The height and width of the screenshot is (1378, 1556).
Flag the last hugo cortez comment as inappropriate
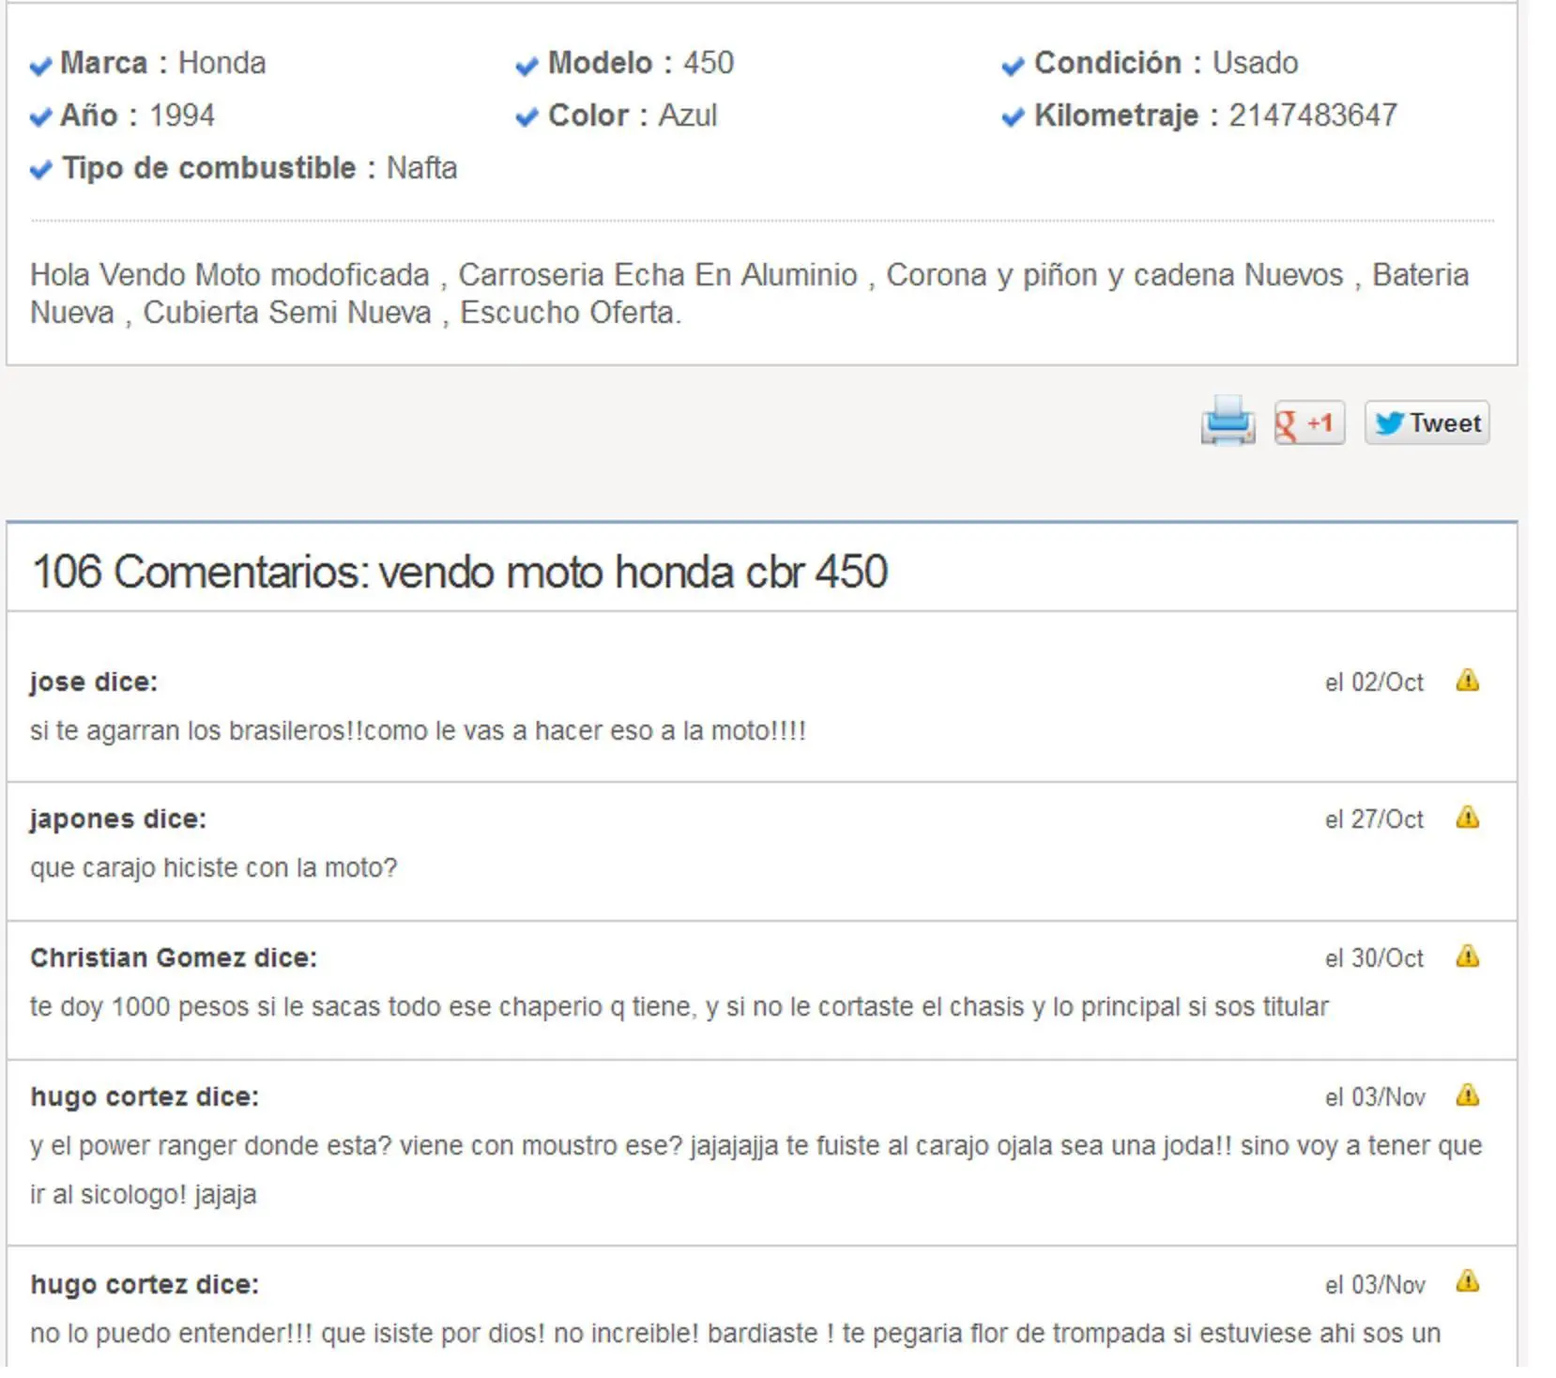(1469, 1285)
